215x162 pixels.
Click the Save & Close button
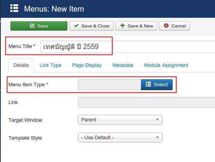point(91,26)
